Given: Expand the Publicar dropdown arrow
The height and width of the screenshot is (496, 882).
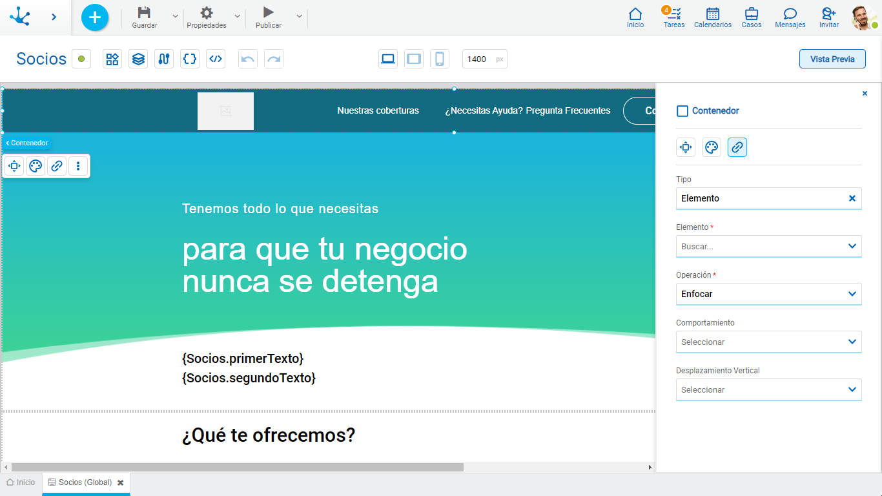Looking at the screenshot, I should [299, 16].
